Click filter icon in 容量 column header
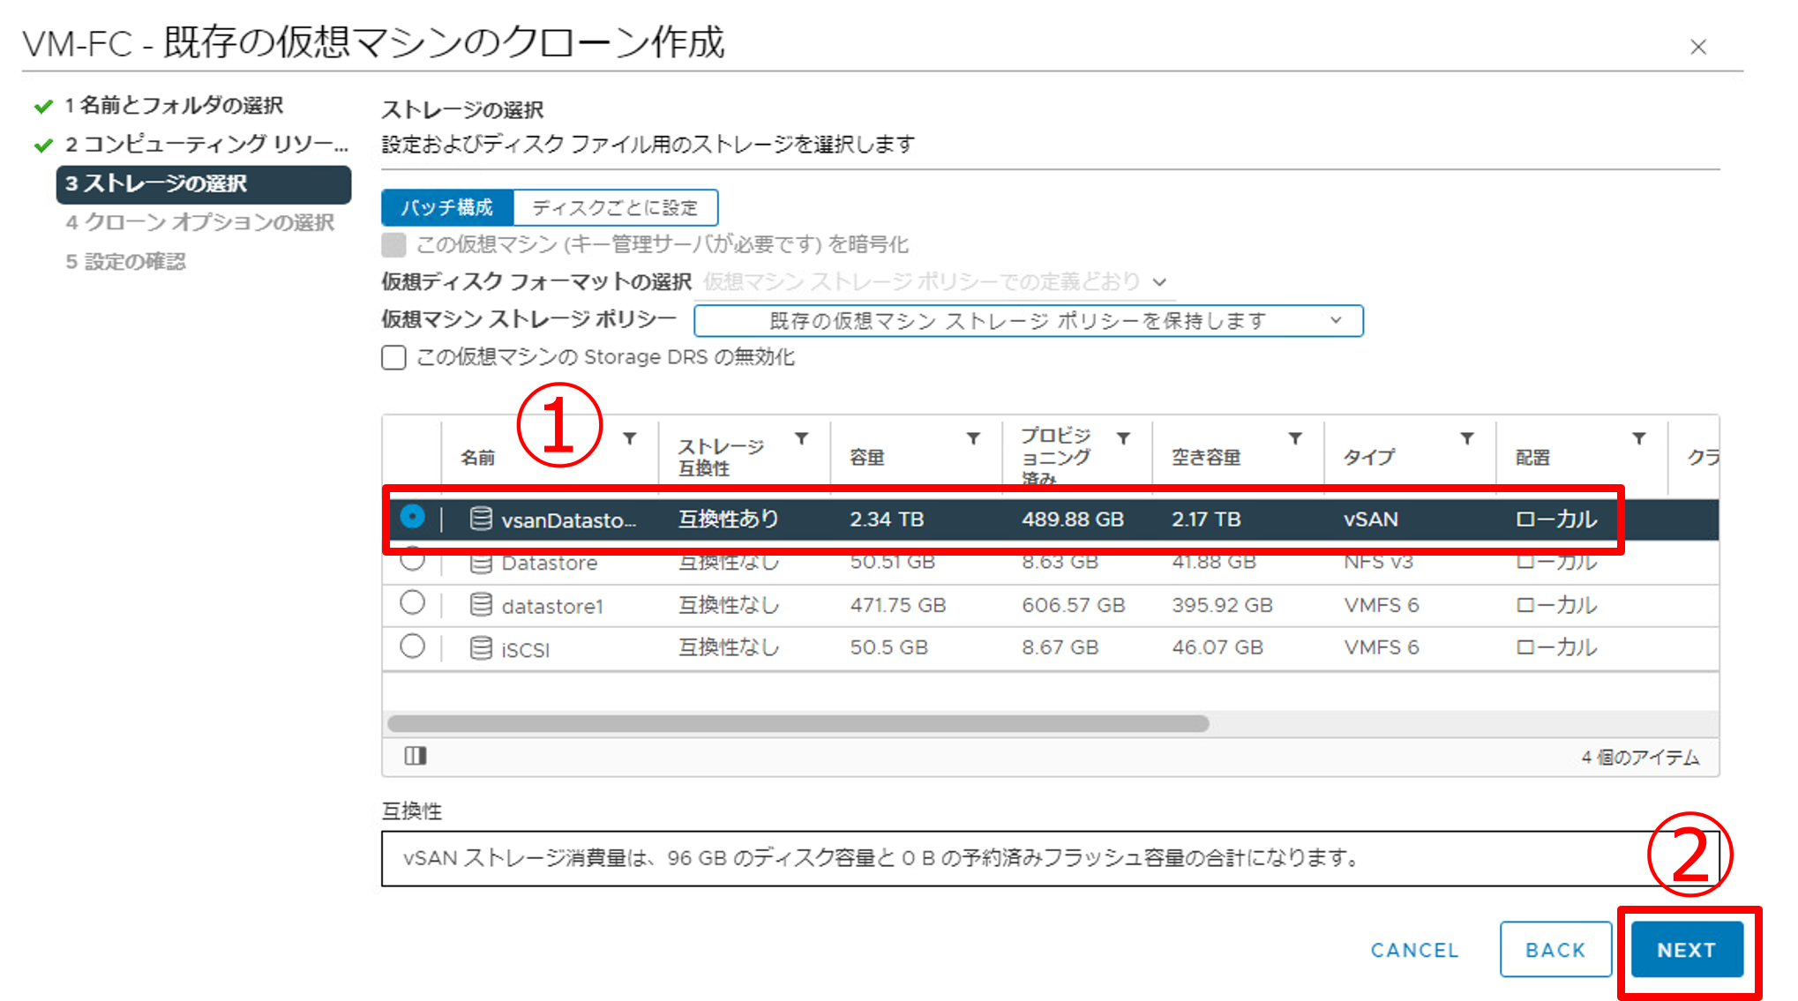 click(973, 438)
